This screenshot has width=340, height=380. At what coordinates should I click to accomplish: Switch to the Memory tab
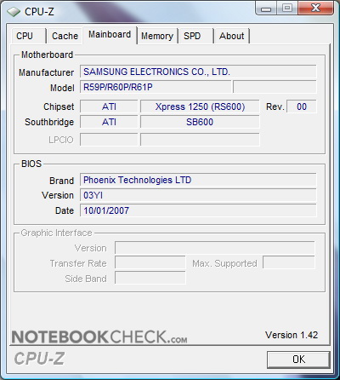point(157,36)
